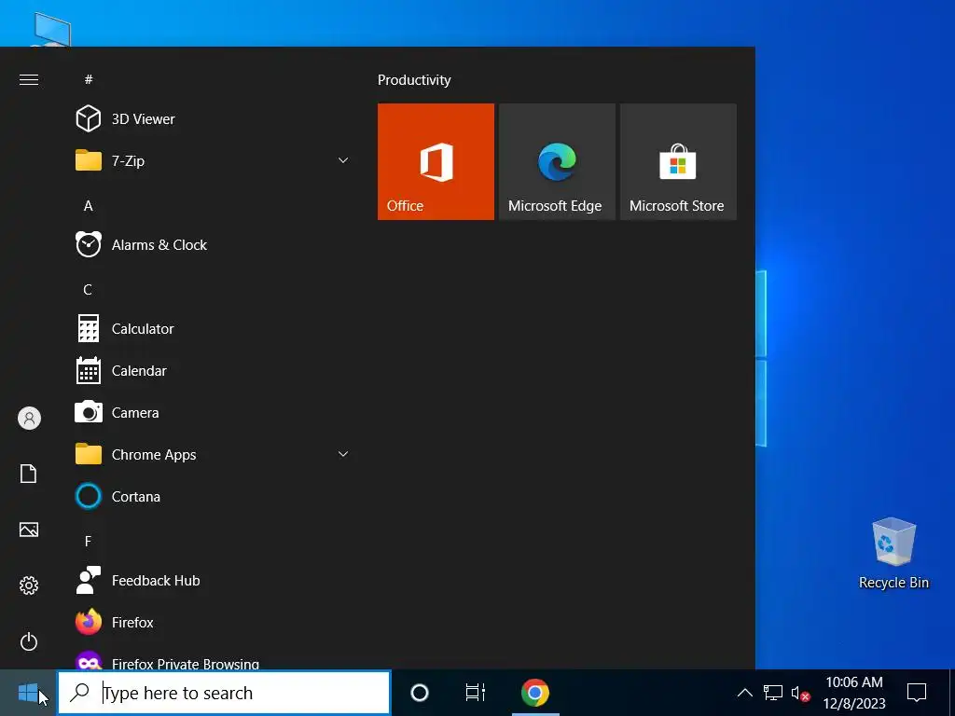Expand the 7-Zip folder chevron
The height and width of the screenshot is (716, 955).
(x=343, y=160)
